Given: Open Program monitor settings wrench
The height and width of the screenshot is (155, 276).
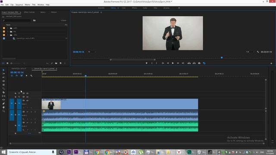Looking at the screenshot, I should [x=258, y=52].
